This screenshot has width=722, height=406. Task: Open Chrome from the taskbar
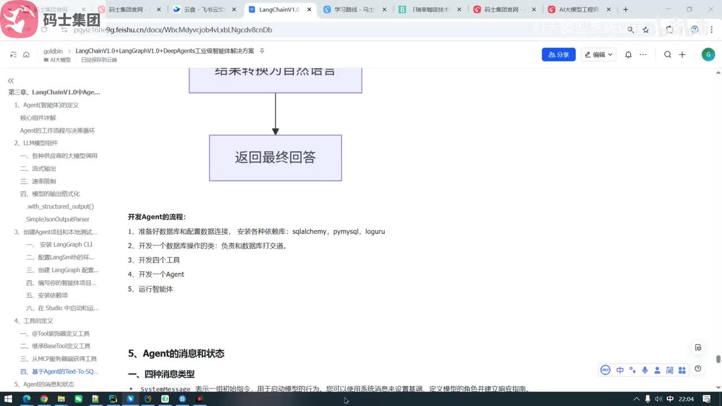pos(44,399)
